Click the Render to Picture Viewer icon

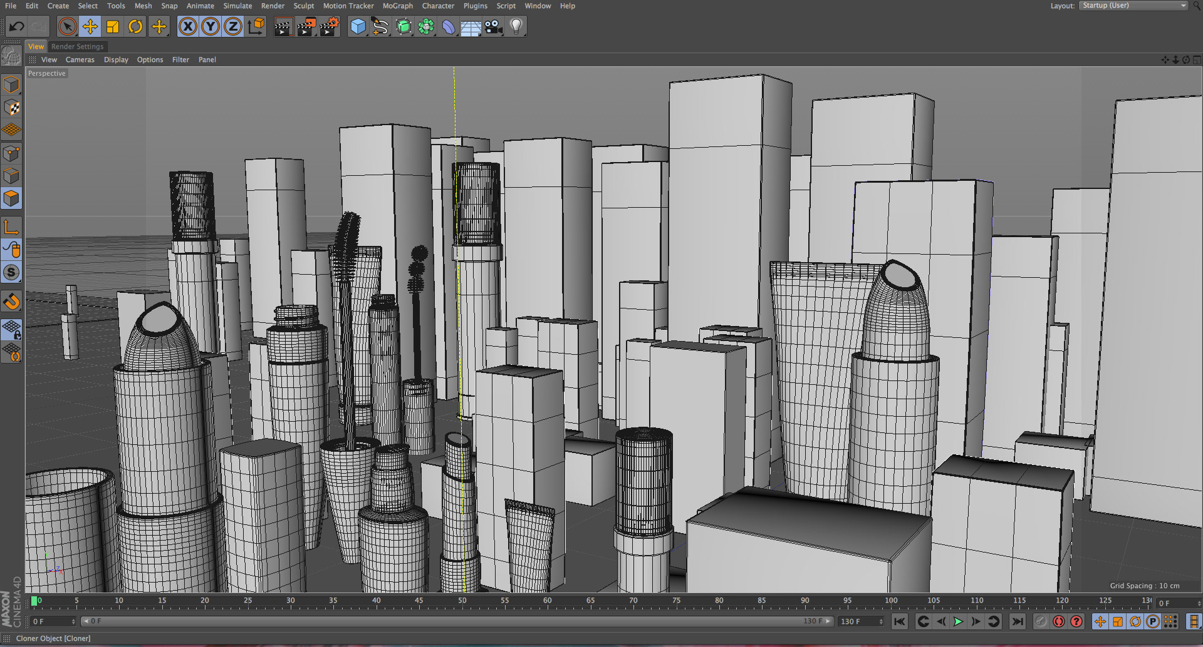pyautogui.click(x=306, y=27)
